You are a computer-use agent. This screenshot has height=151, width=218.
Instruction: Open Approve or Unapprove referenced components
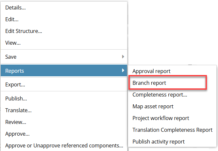(x=64, y=145)
